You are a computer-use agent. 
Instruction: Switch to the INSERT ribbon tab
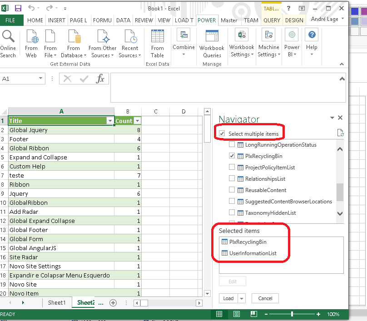pos(57,20)
